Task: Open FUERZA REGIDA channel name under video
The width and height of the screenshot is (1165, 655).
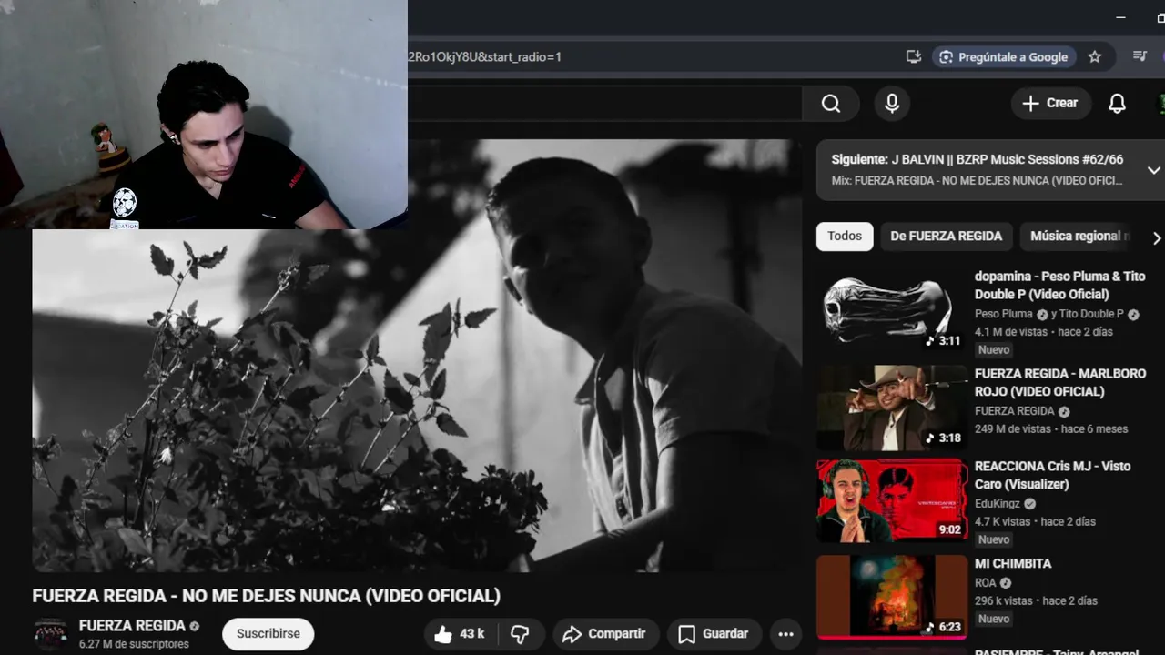Action: [132, 626]
